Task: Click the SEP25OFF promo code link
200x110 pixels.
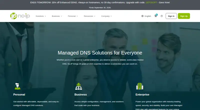Action: [151, 2]
